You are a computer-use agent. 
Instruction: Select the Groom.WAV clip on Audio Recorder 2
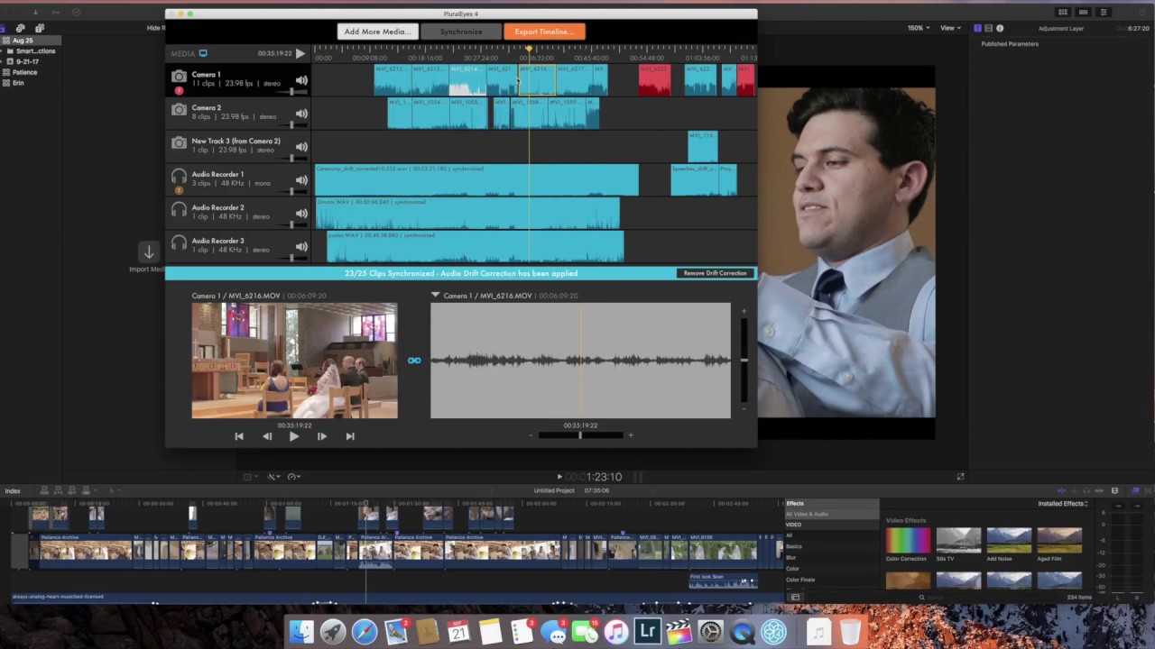[x=467, y=214]
